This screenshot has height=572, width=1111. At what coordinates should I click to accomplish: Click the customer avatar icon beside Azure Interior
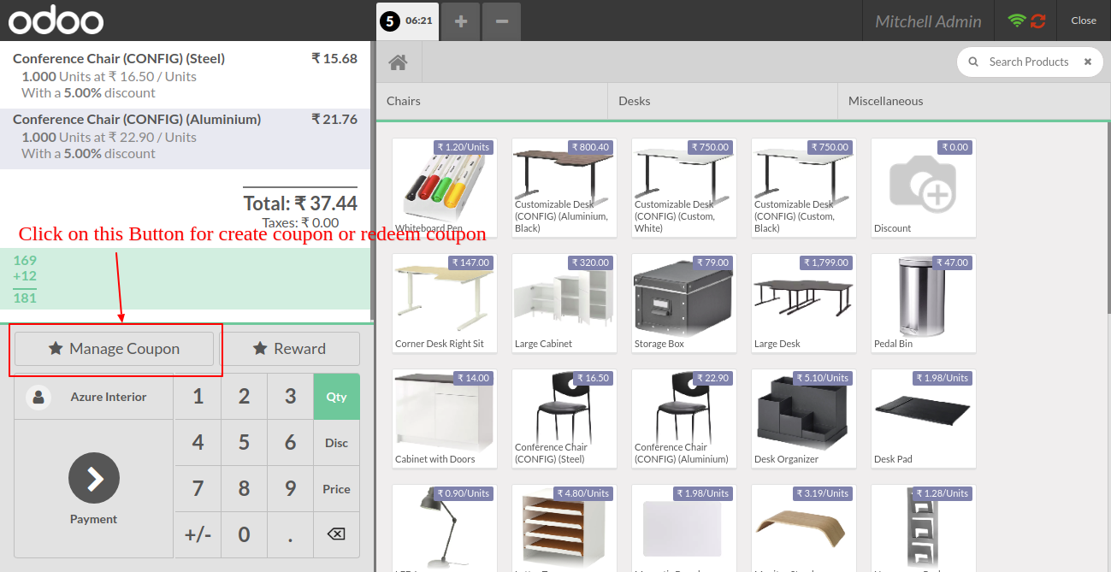coord(38,397)
